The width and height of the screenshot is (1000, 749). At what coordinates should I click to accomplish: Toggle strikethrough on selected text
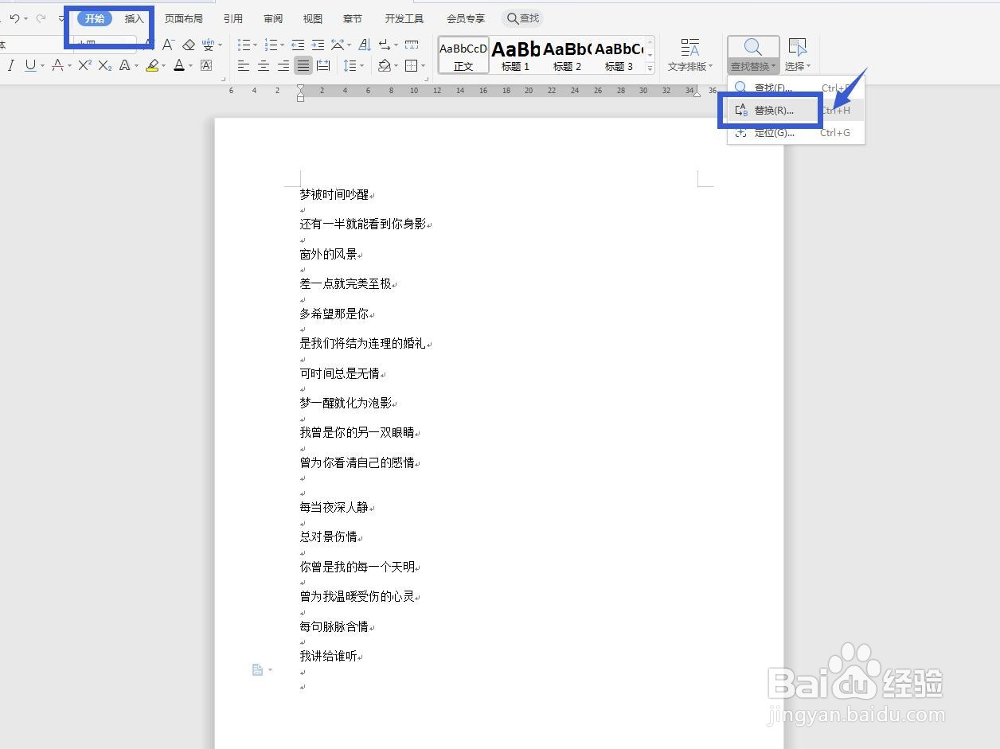coord(57,64)
